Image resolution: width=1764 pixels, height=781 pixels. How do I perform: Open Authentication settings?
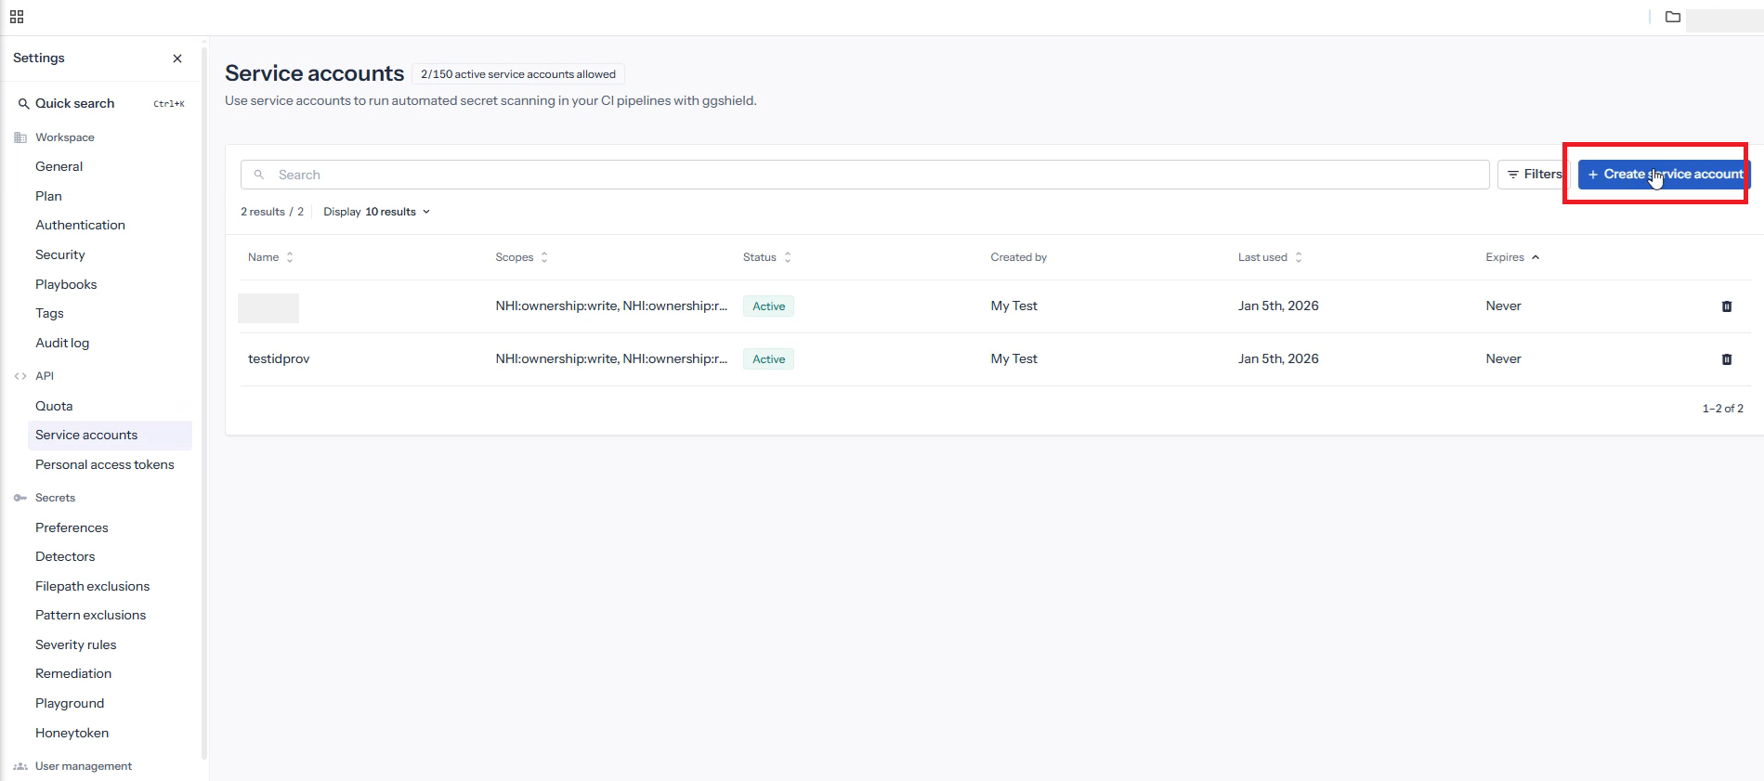pos(80,225)
